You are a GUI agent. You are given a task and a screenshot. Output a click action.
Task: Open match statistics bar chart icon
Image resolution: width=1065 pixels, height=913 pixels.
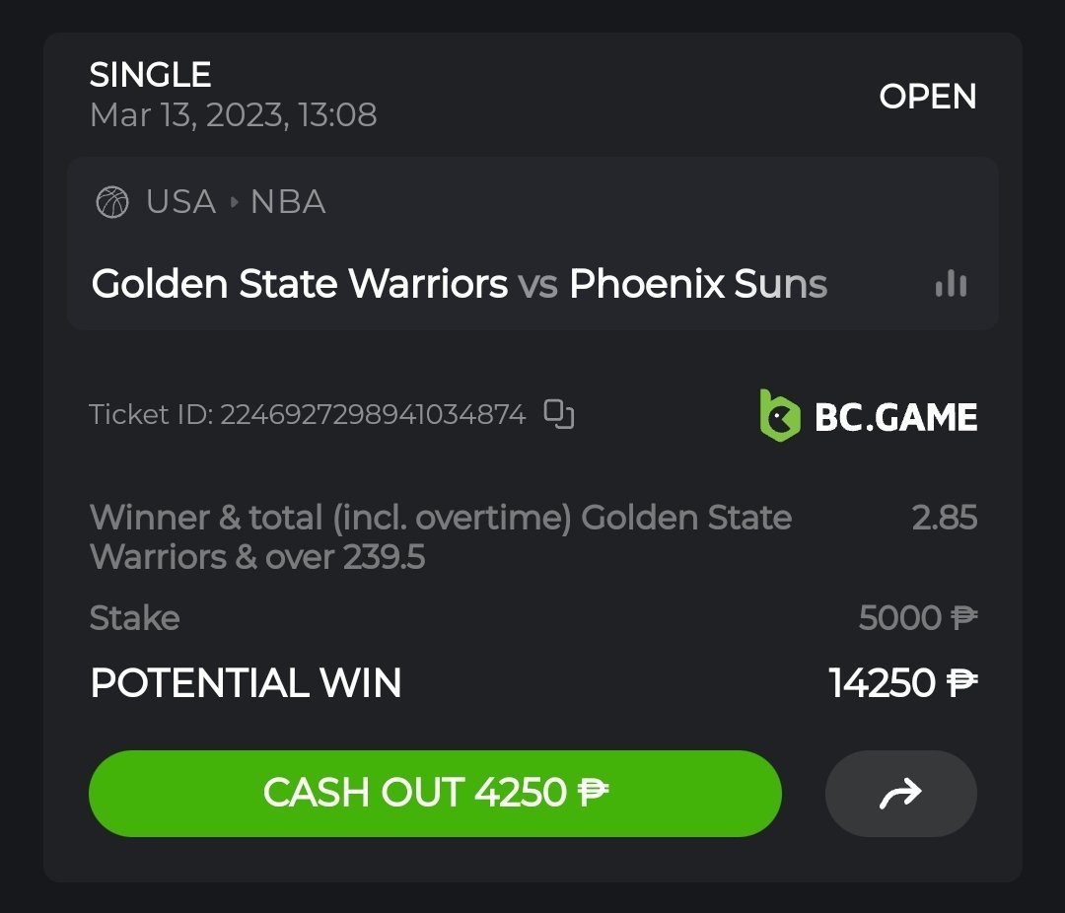click(x=951, y=285)
